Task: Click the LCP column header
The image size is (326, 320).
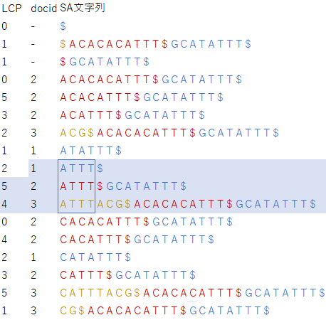Action: [11, 9]
